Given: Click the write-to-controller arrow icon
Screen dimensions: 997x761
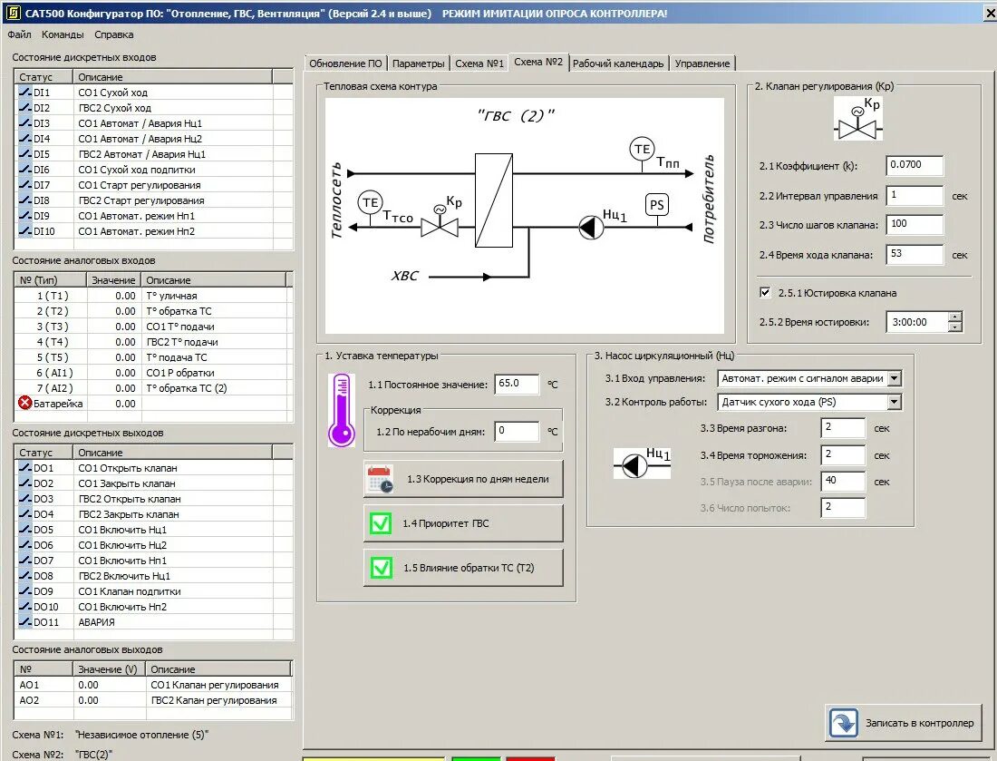Looking at the screenshot, I should click(x=844, y=724).
